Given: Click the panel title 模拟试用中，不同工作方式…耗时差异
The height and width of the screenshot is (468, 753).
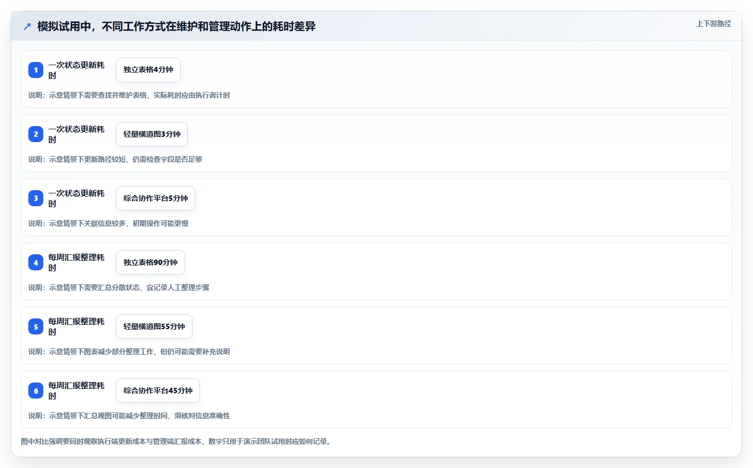Looking at the screenshot, I should (x=176, y=26).
